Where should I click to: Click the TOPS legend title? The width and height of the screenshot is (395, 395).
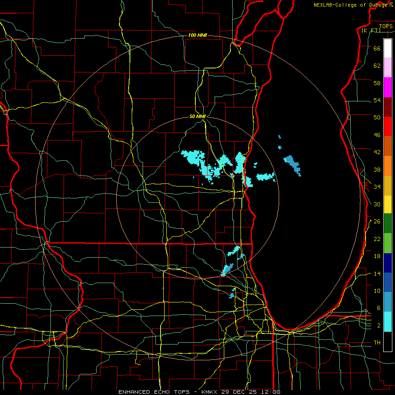(x=386, y=26)
